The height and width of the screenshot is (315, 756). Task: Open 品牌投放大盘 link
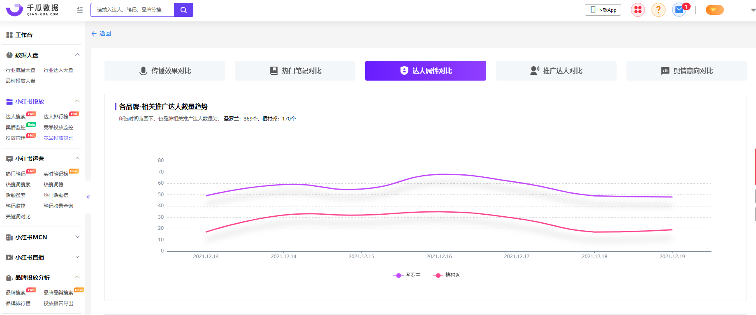21,81
